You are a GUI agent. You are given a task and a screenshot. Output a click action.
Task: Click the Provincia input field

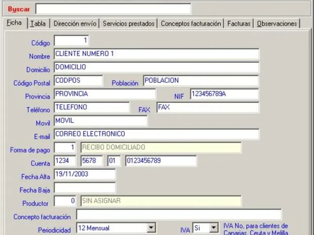click(x=105, y=94)
